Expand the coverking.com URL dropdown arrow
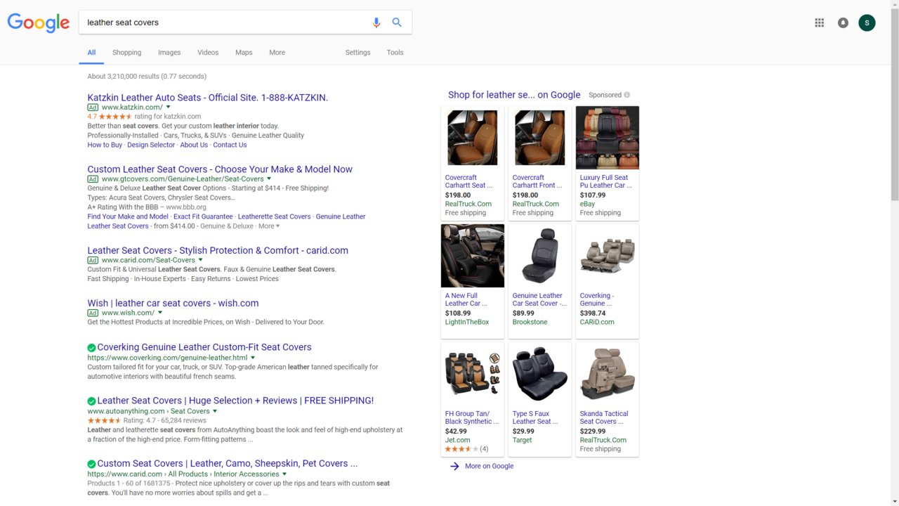 click(x=253, y=358)
